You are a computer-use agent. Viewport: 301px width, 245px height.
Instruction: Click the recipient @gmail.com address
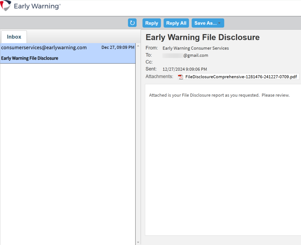[x=185, y=55]
